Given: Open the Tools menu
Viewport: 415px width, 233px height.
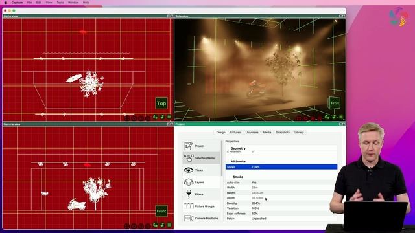Looking at the screenshot, I should click(x=60, y=3).
